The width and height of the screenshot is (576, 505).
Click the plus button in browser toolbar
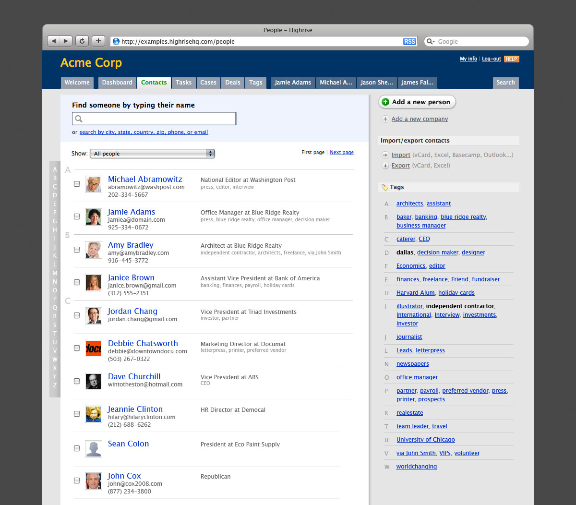(x=98, y=41)
